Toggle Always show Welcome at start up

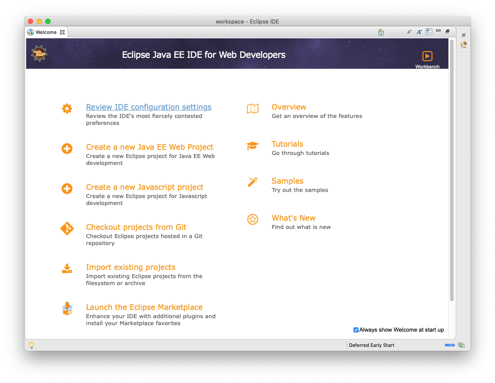[356, 330]
